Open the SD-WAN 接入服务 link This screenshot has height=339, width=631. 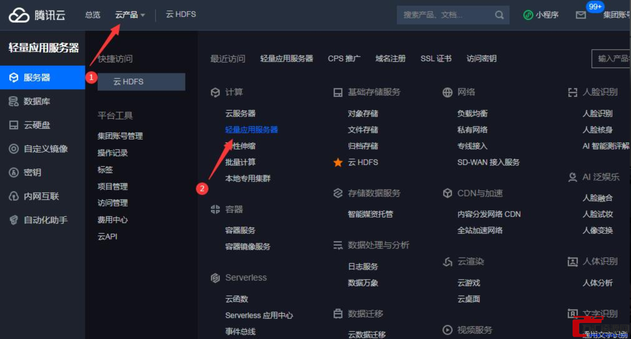[488, 162]
